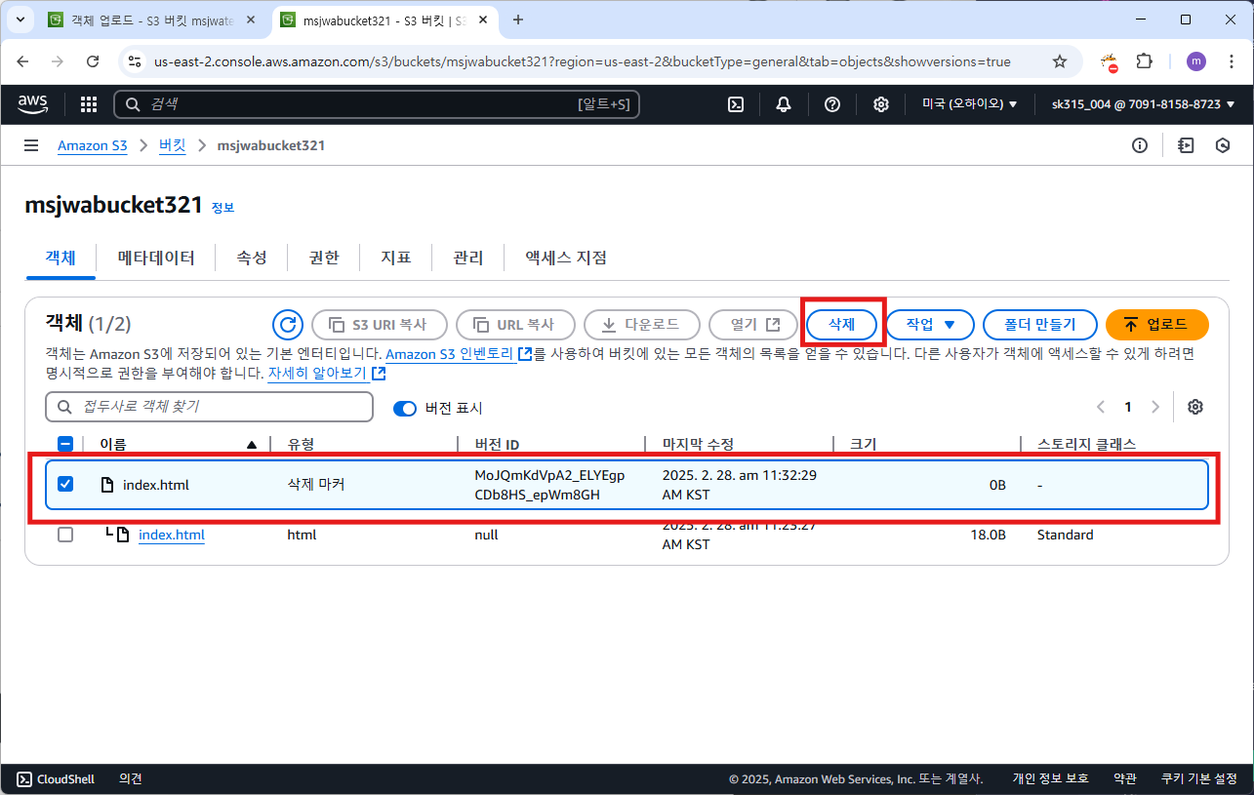Open the Amazon S3 breadcrumb link
The image size is (1254, 795).
tap(93, 145)
